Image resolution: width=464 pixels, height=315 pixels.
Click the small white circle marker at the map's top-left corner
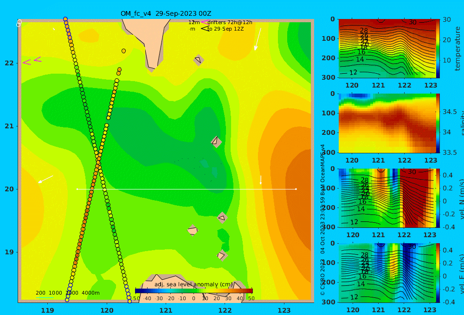[19, 23]
